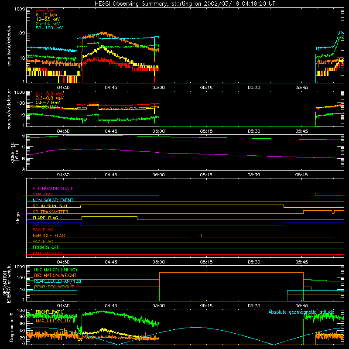The image size is (349, 349).
Task: Click "05:15" under the Decimation panel
Action: (x=206, y=306)
